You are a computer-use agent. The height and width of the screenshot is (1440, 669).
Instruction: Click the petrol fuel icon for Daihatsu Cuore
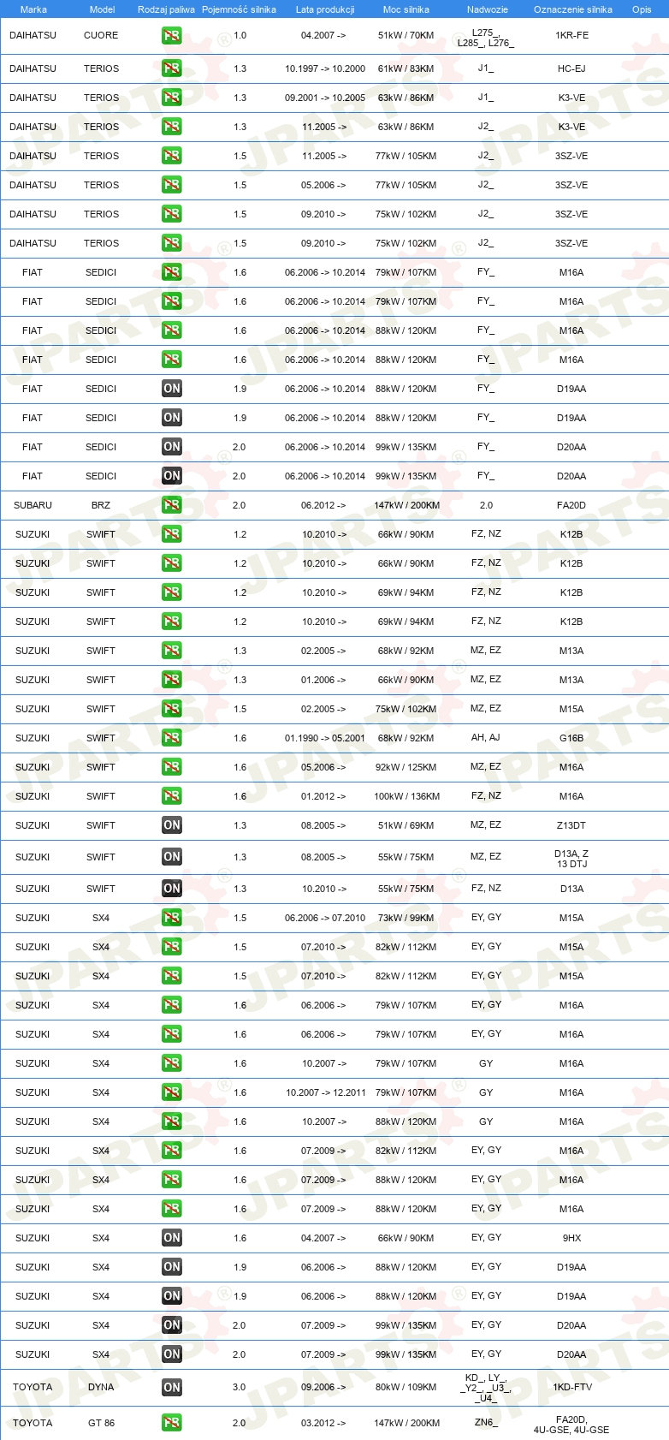(x=171, y=36)
